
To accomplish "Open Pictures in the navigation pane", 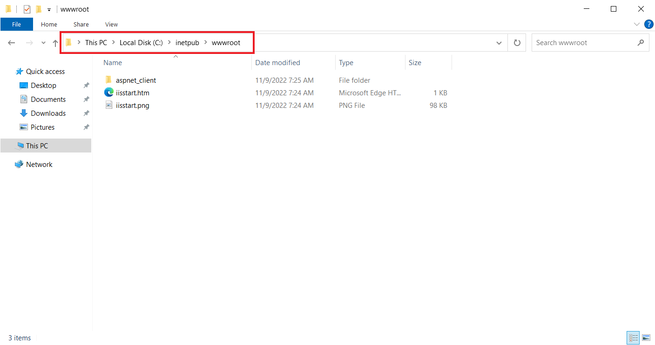I will point(42,127).
